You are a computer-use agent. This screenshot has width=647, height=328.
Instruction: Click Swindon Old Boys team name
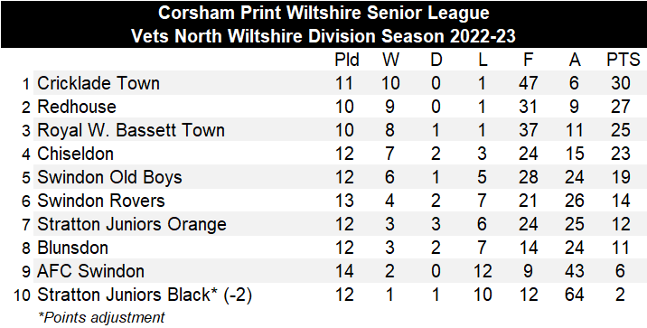tap(109, 177)
